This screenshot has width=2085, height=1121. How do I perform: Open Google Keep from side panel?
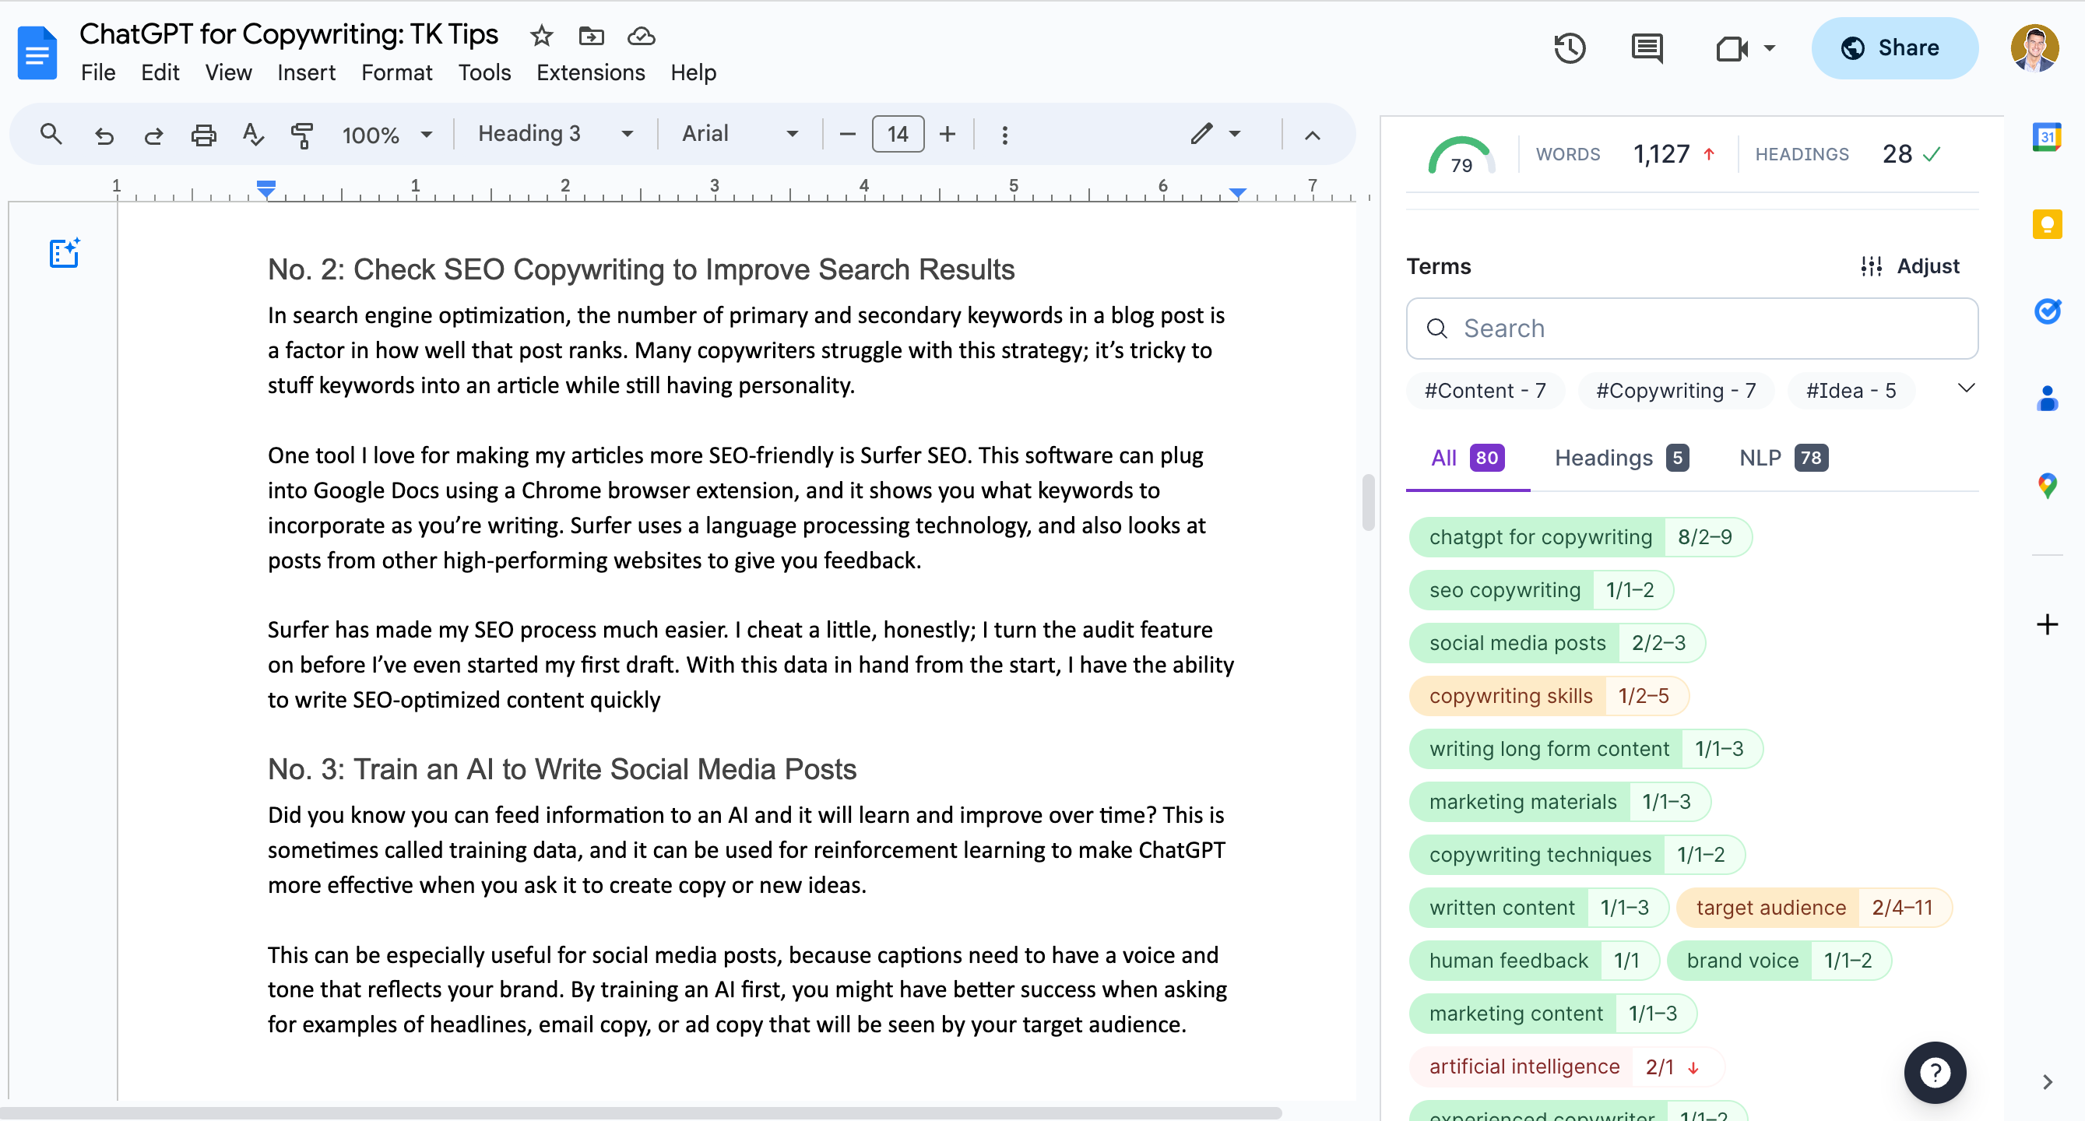[x=2046, y=224]
